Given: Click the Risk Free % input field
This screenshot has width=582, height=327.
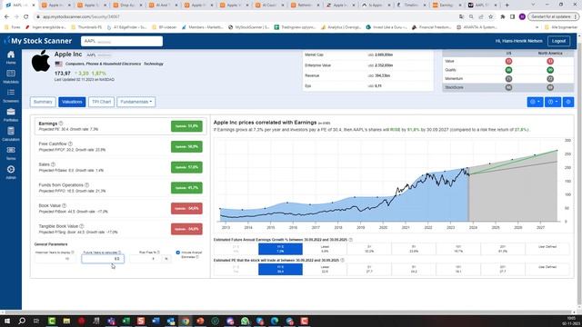Looking at the screenshot, I should click(x=145, y=259).
